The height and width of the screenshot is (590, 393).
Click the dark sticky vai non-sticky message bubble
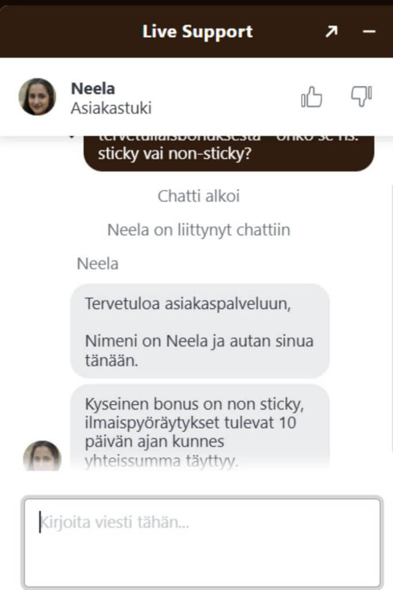coord(229,153)
